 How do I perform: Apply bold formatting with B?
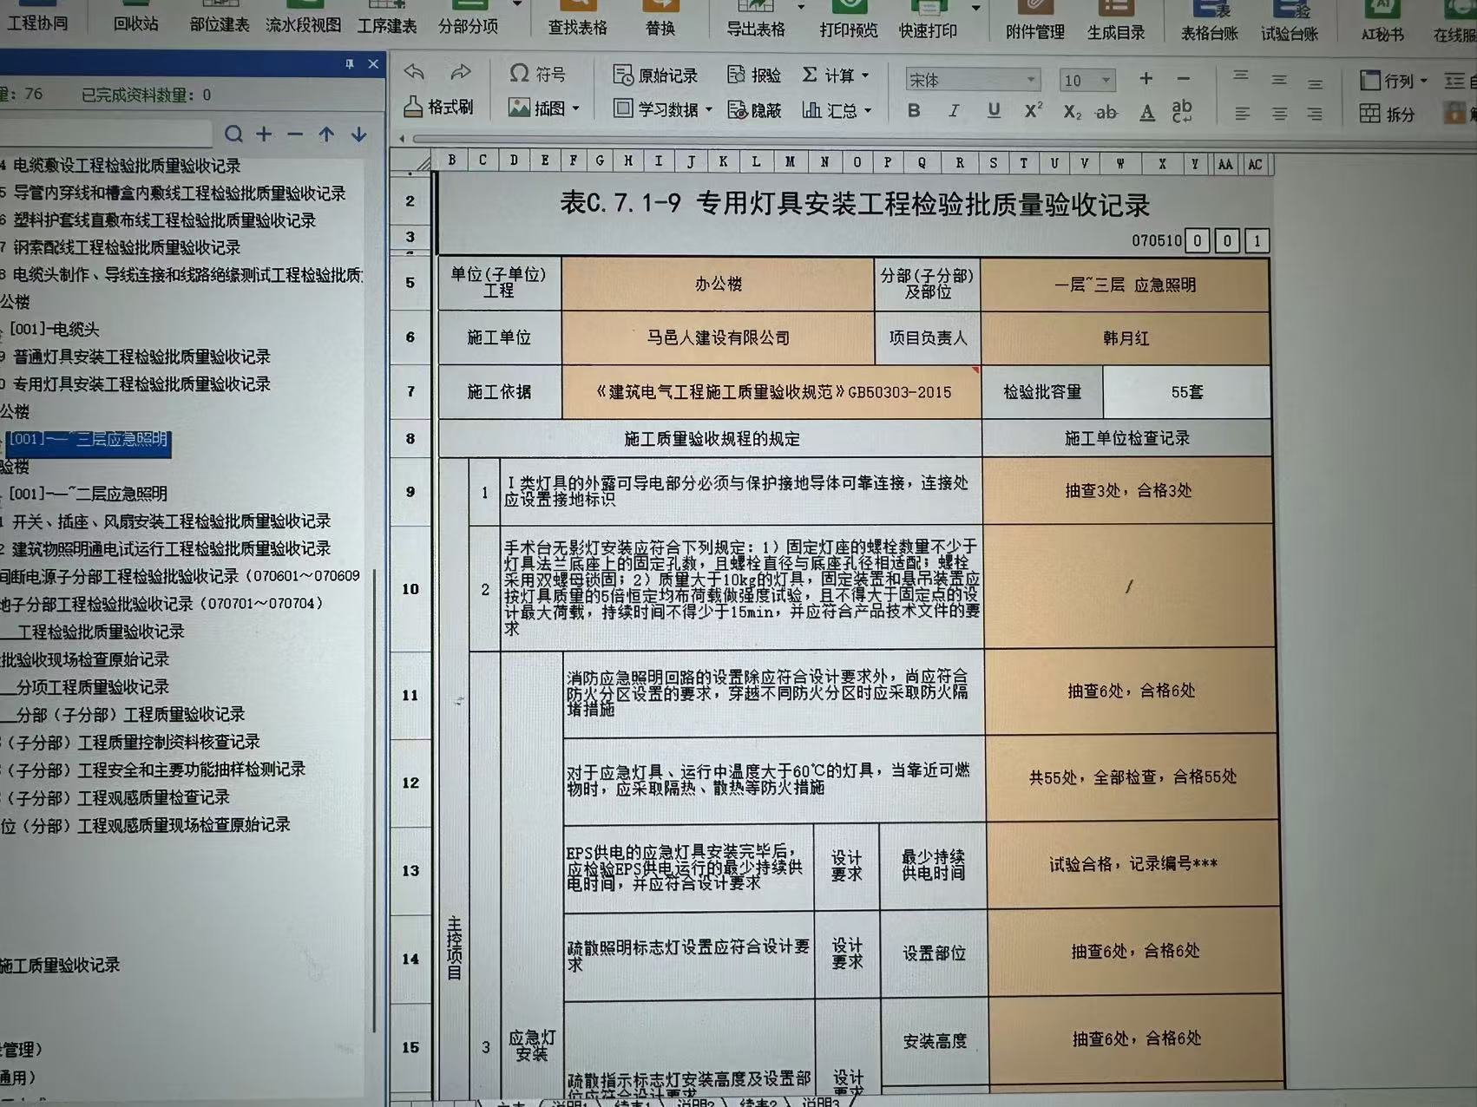(x=914, y=111)
